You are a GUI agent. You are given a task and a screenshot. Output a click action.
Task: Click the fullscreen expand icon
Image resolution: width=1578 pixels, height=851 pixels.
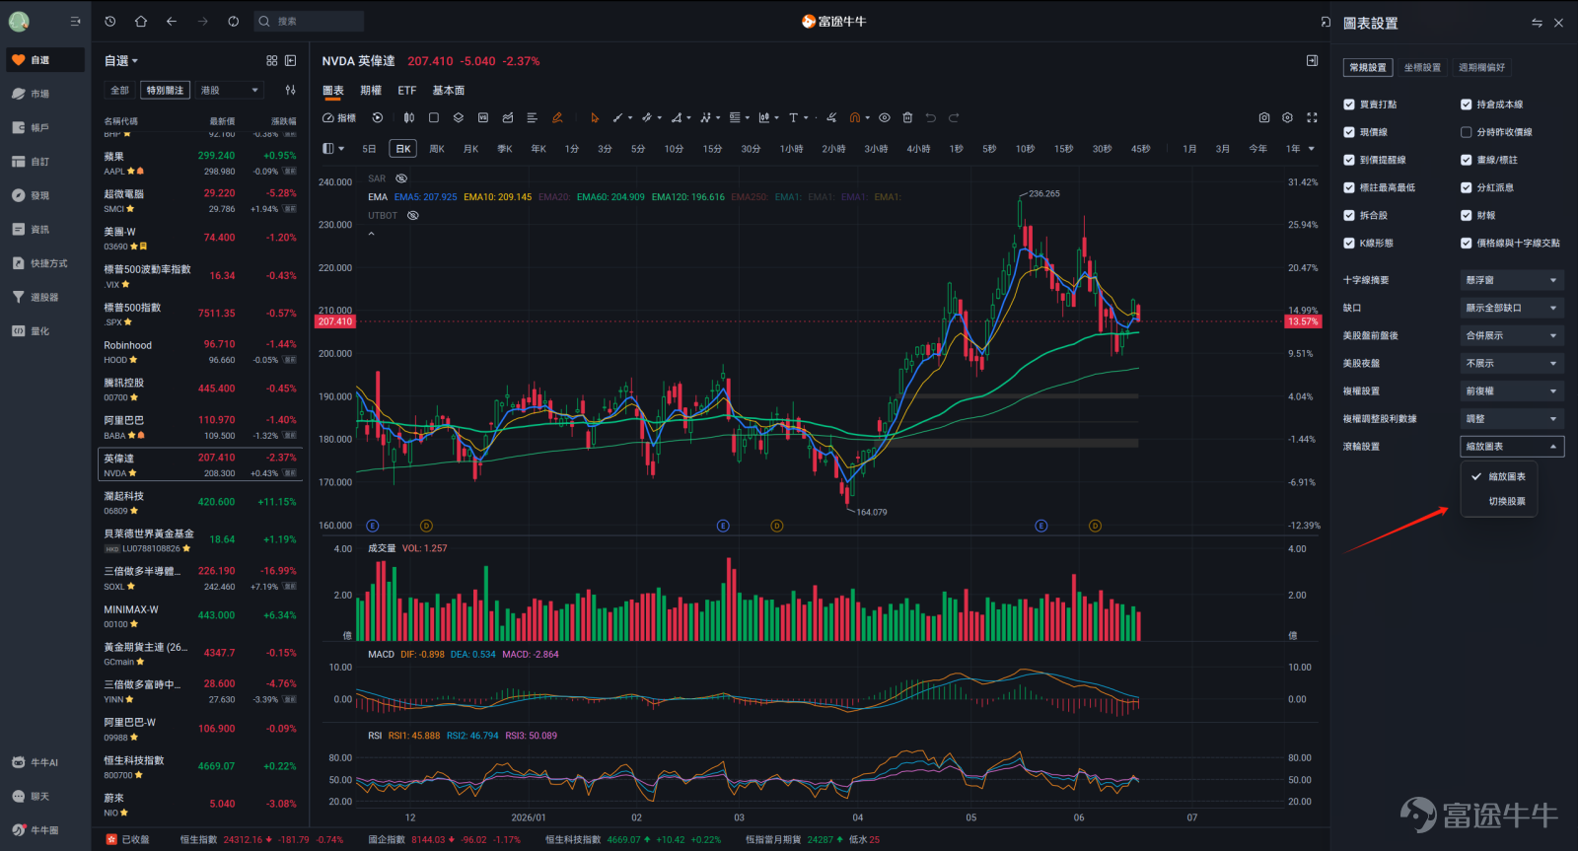(x=1312, y=117)
